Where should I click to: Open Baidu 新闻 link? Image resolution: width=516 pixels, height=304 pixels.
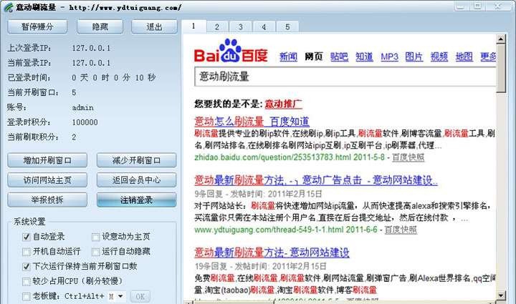coord(288,57)
